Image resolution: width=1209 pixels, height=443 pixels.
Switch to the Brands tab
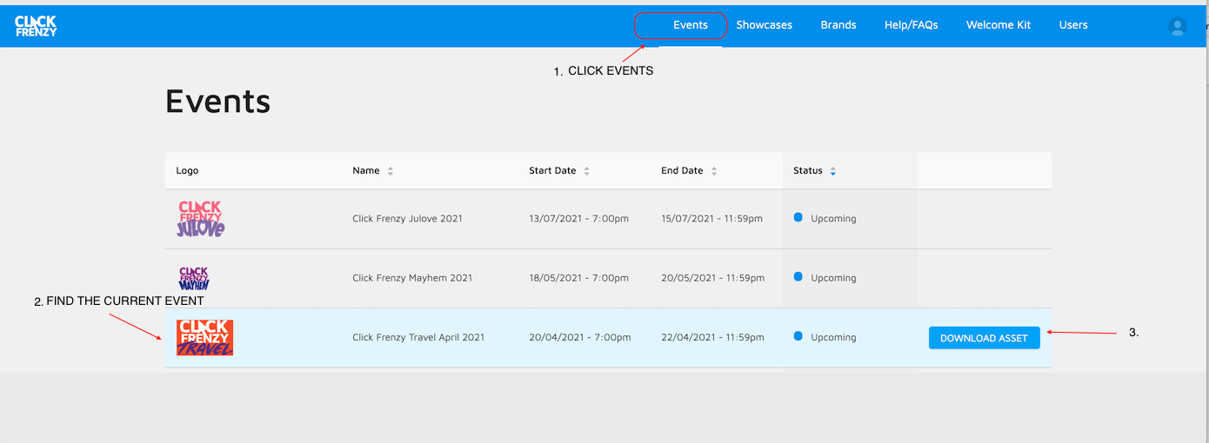coord(838,25)
